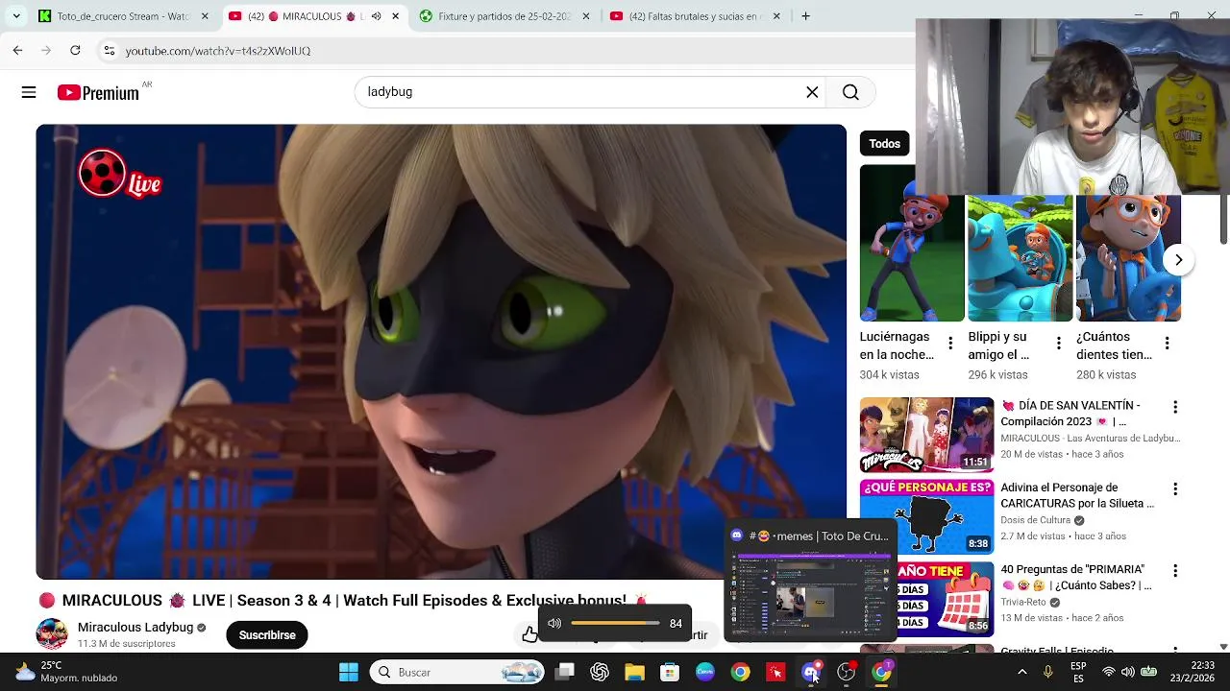Open Miraculous Ladybug channel name link
1230x691 pixels.
(135, 627)
